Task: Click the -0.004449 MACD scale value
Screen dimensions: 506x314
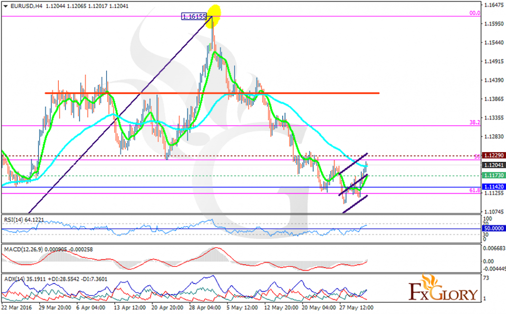Action: point(494,268)
